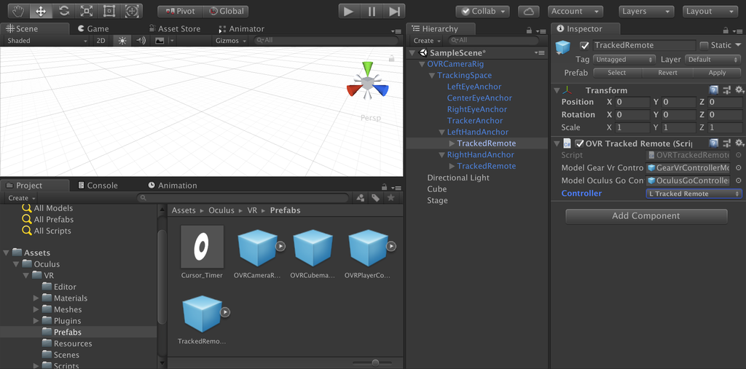Toggle the Static checkbox

point(704,46)
